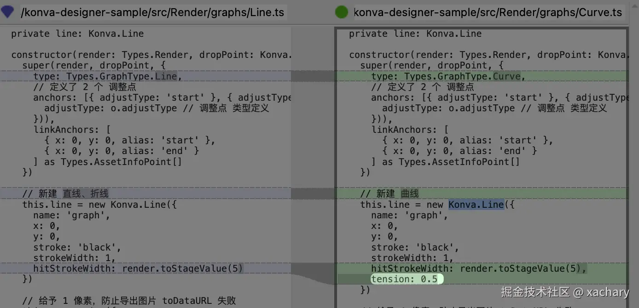Screen dimensions: 639x308
Task: Click "stroke: 'black'," in Curve.ts pane
Action: tap(415, 247)
